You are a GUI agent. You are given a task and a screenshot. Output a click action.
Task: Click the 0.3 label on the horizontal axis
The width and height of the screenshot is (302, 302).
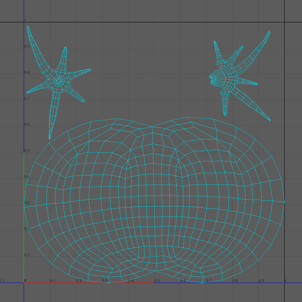pos(105,280)
